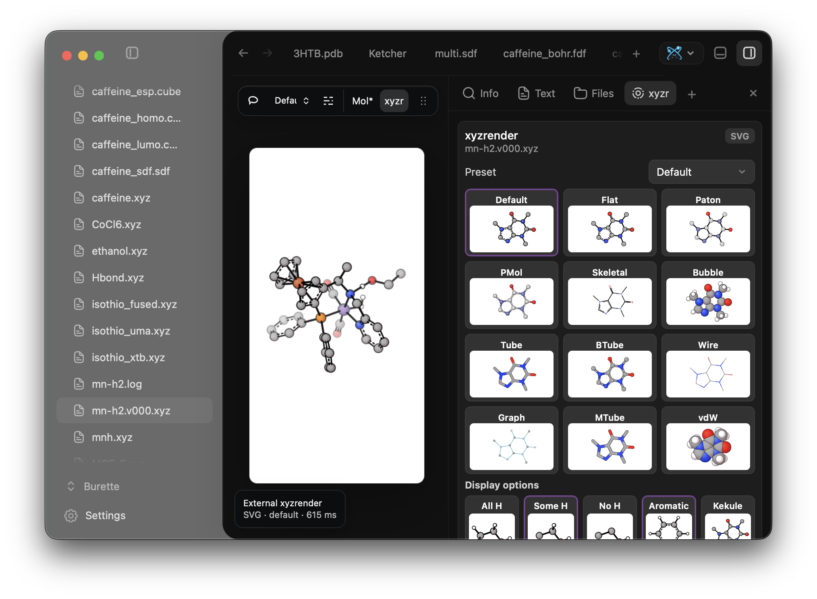The width and height of the screenshot is (817, 599).
Task: Switch to the caffeine_bohr.fdf tab
Action: (545, 54)
